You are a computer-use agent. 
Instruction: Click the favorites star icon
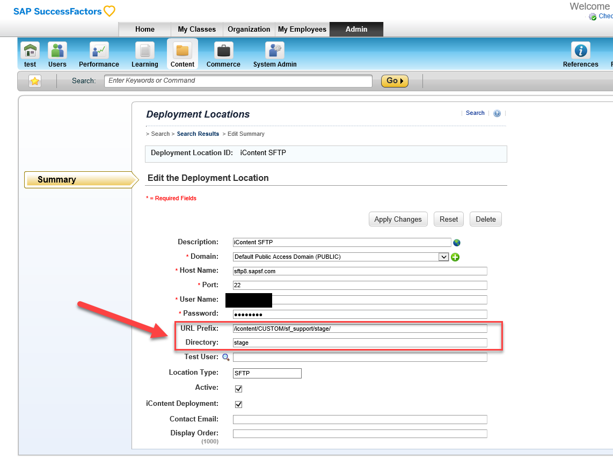tap(35, 81)
